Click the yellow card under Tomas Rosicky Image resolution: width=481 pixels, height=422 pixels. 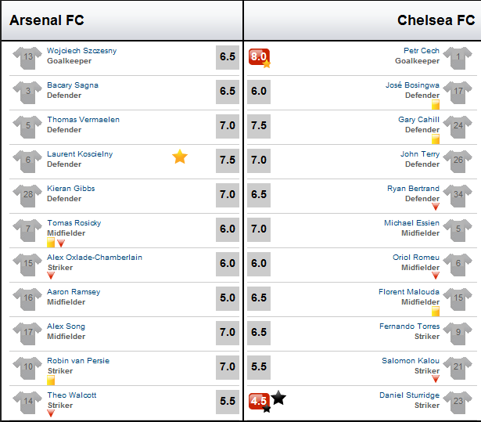[x=51, y=243]
